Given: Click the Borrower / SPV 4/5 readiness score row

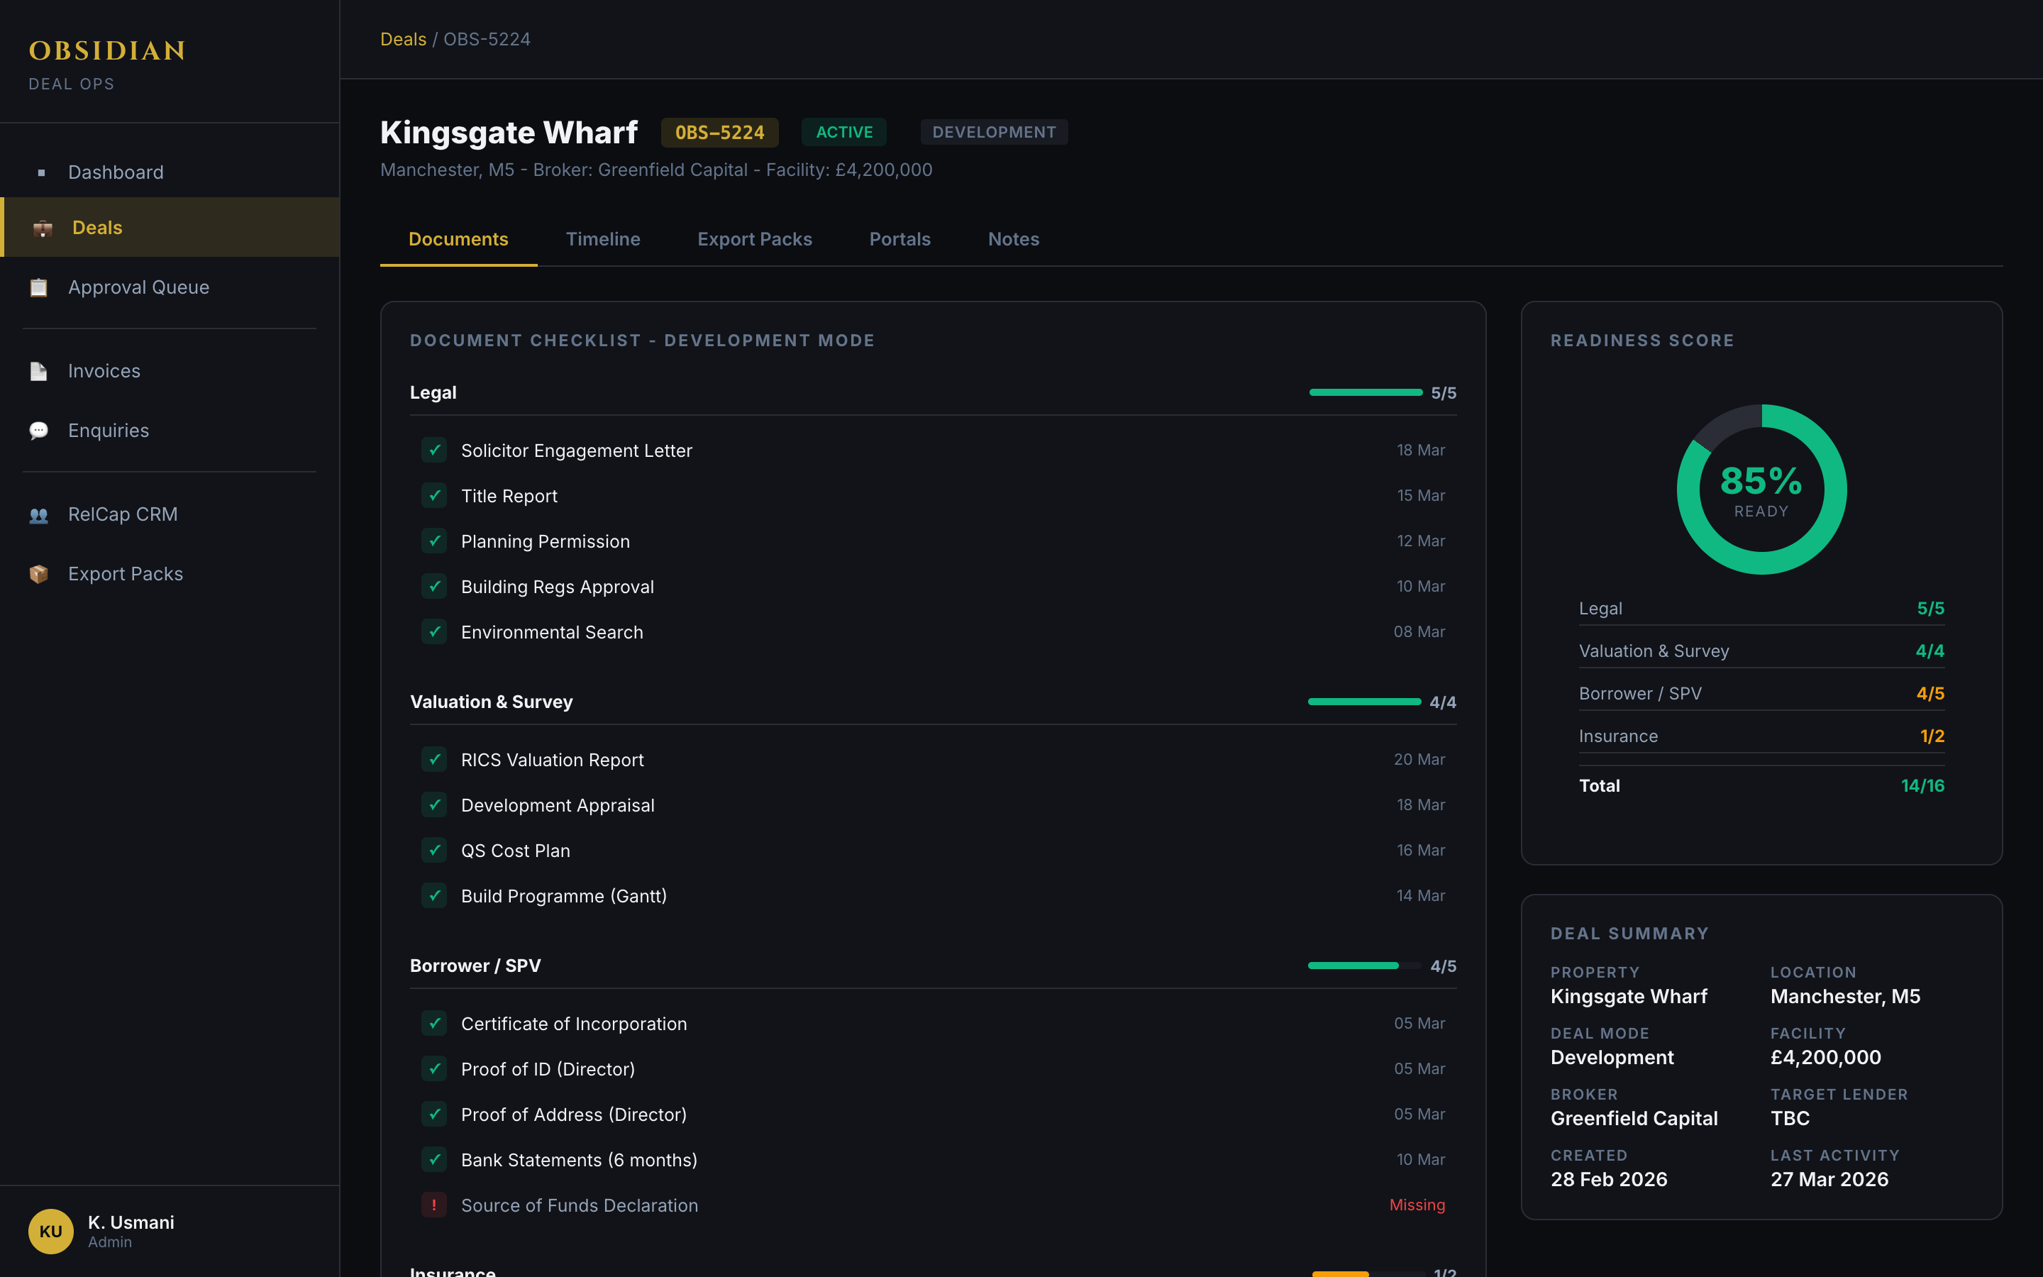Looking at the screenshot, I should [x=1761, y=693].
